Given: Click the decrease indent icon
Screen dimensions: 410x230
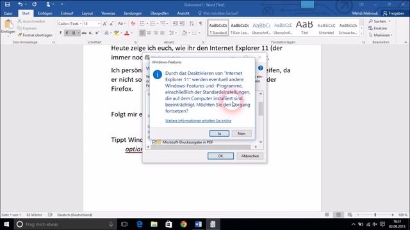Looking at the screenshot, I should pyautogui.click(x=175, y=24).
